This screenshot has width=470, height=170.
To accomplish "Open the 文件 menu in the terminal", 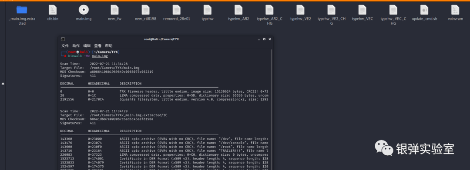I will (x=65, y=46).
